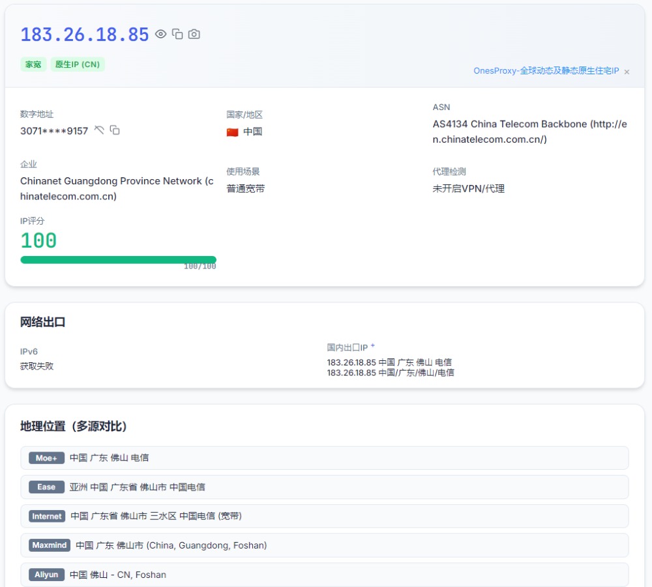Screen dimensions: 652x587
Task: Open the OnesProxy residential IP ad link
Action: pyautogui.click(x=546, y=71)
